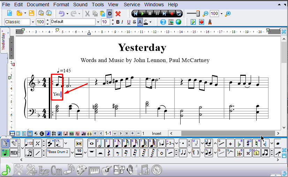Insert a whole rest
Screen dimensions: 288x177
point(91,153)
